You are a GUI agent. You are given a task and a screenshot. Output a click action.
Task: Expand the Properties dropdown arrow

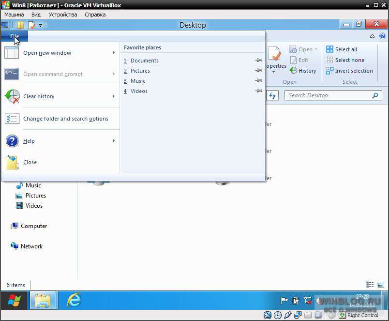coord(273,72)
